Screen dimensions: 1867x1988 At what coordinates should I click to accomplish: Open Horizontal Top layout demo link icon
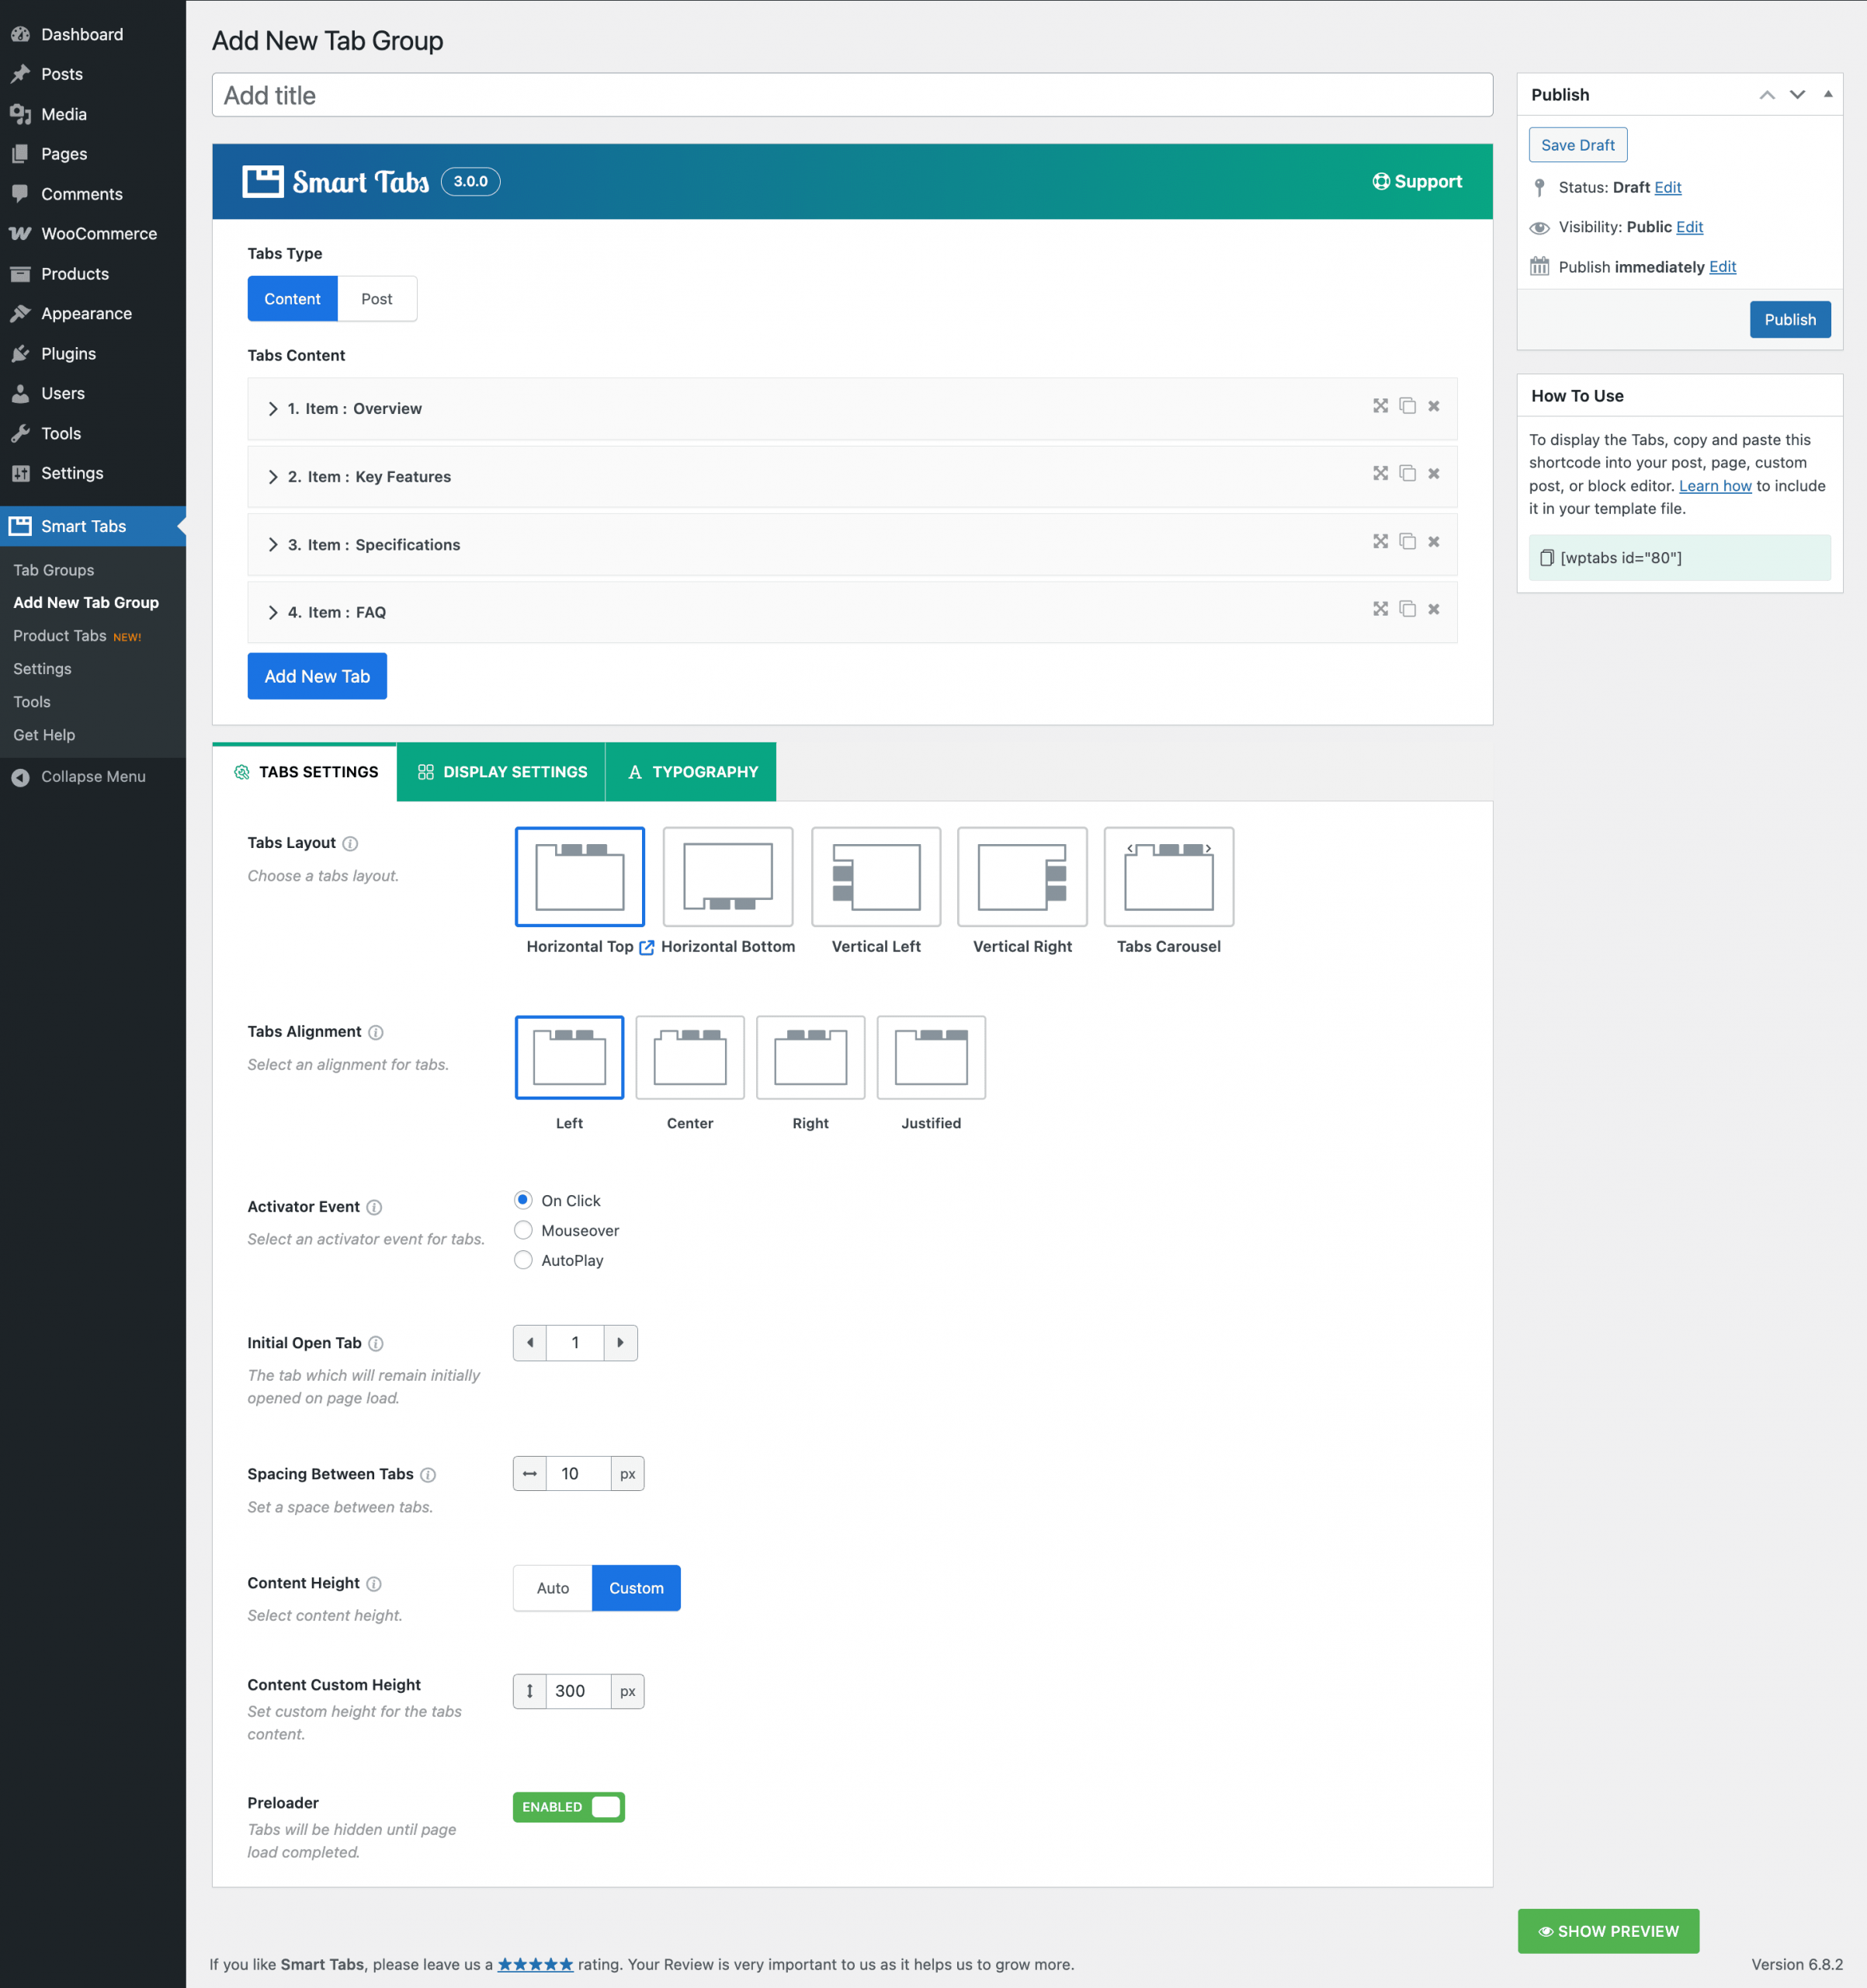tap(647, 947)
